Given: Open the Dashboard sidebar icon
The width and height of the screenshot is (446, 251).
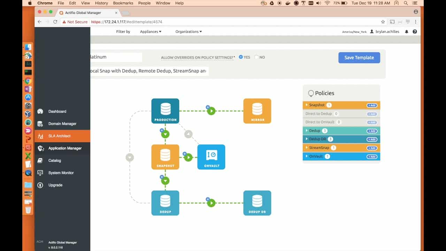Looking at the screenshot, I should coord(40,112).
